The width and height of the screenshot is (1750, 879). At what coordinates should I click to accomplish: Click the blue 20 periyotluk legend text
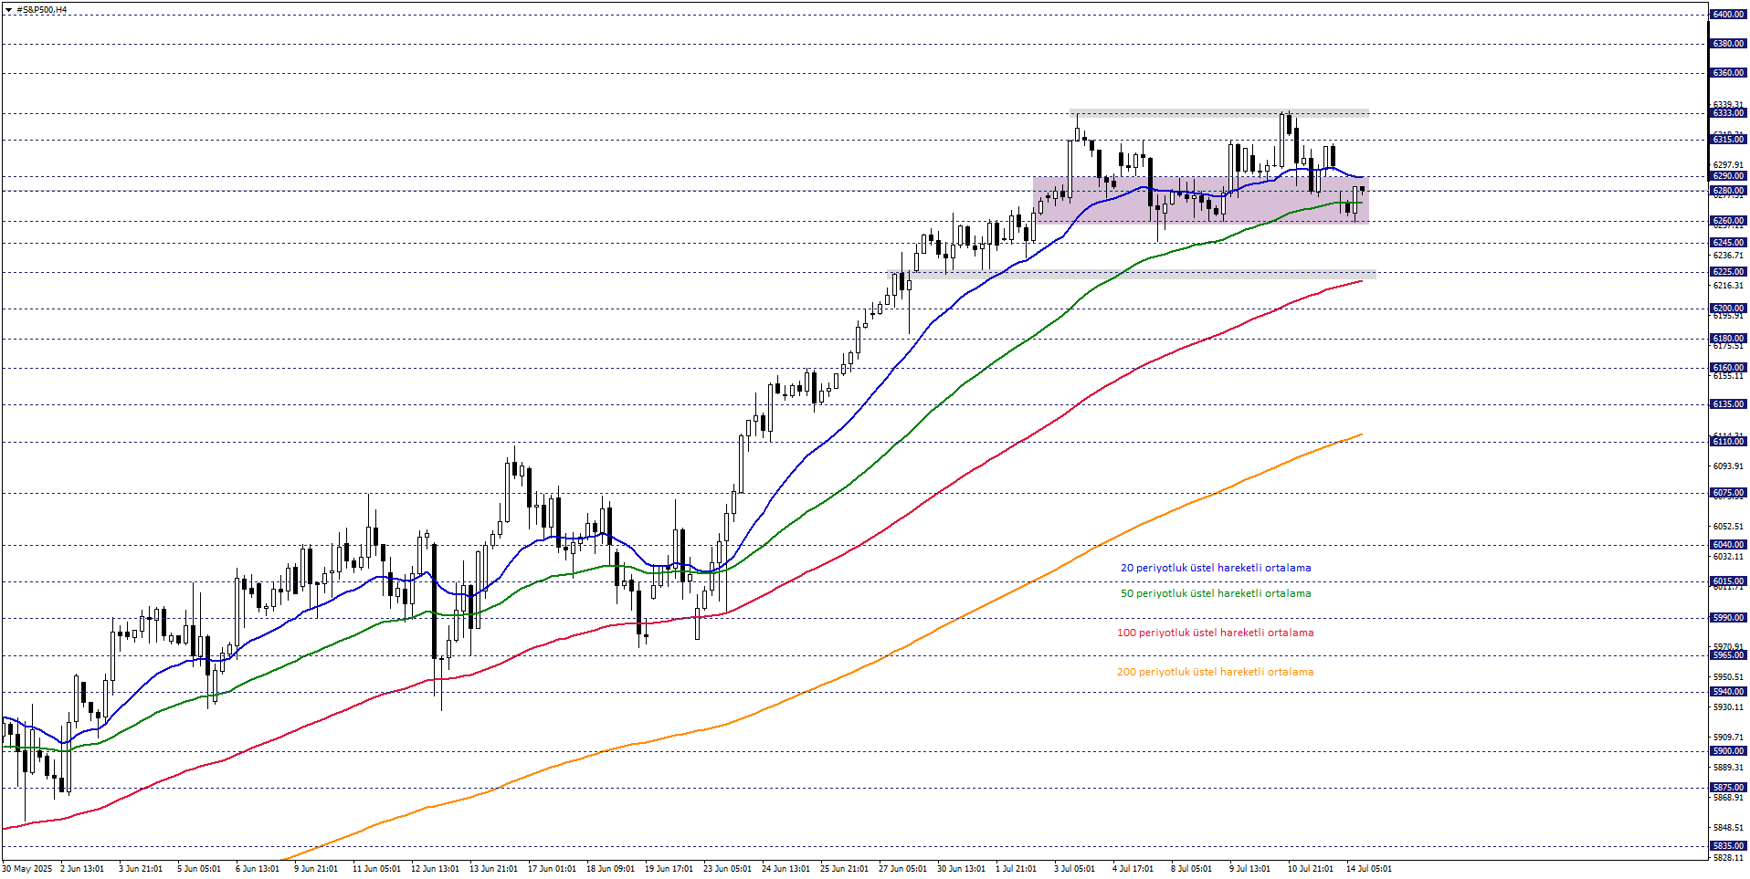click(1216, 568)
